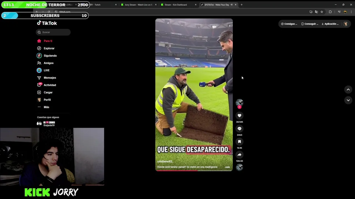Click the translate page icon

[316, 12]
